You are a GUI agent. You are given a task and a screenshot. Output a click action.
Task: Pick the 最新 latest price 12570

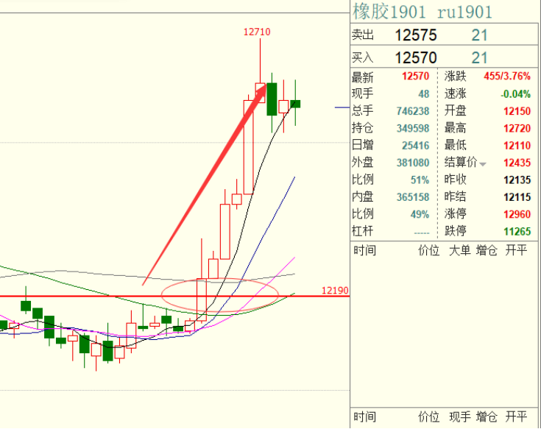coord(415,77)
